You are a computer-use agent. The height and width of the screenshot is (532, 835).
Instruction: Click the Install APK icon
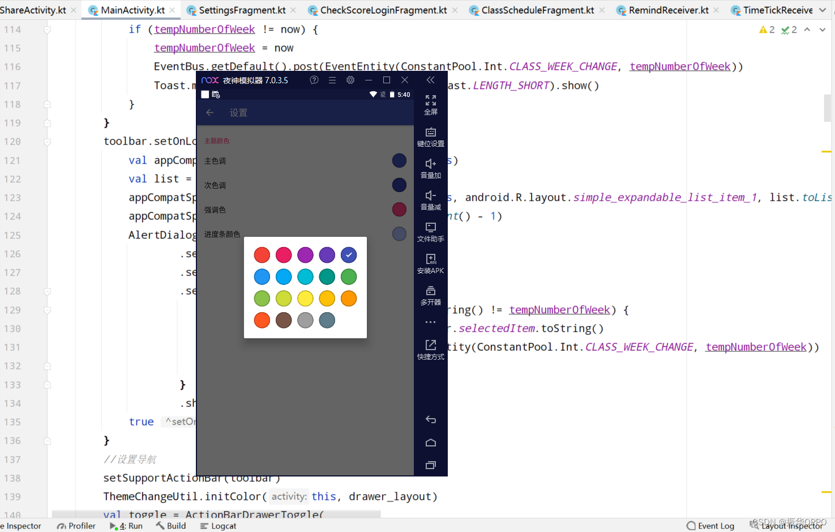coord(431,259)
